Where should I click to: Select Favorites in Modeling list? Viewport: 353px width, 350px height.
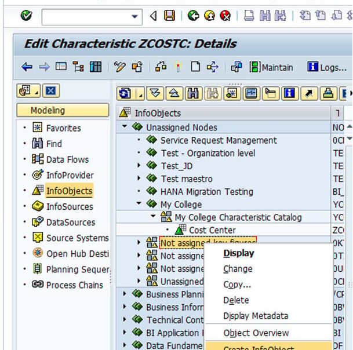point(64,128)
